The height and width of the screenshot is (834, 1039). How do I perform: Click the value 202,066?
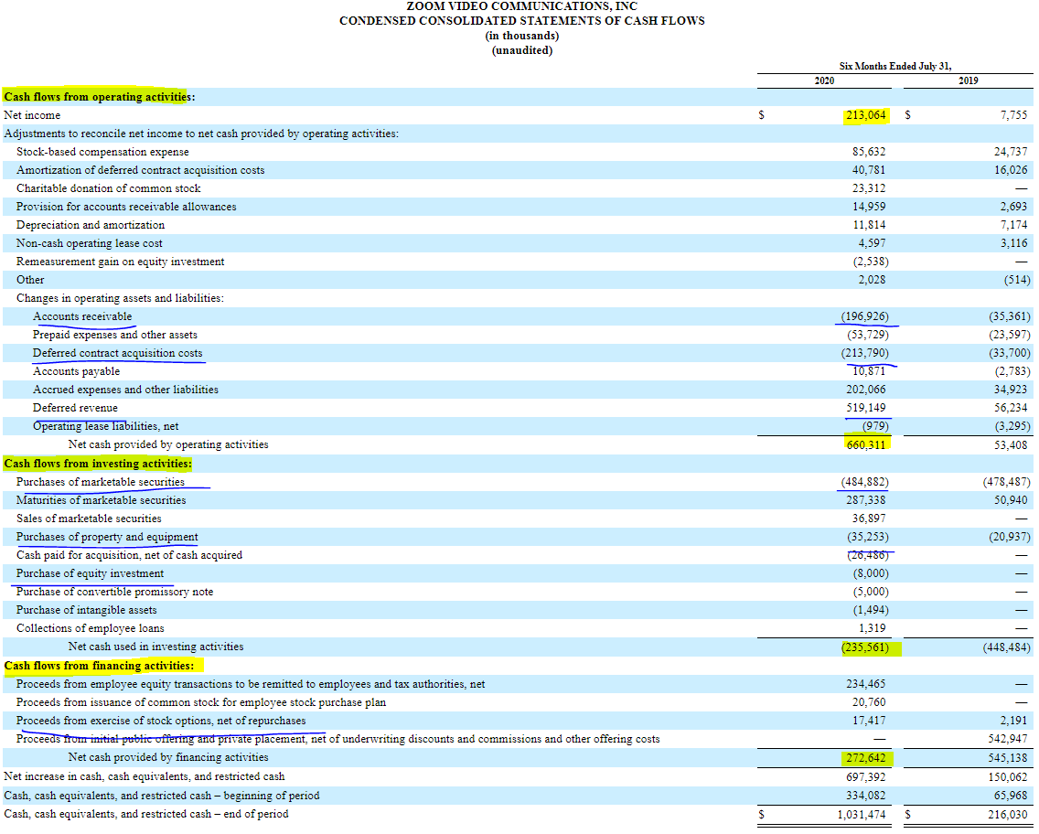pyautogui.click(x=865, y=390)
